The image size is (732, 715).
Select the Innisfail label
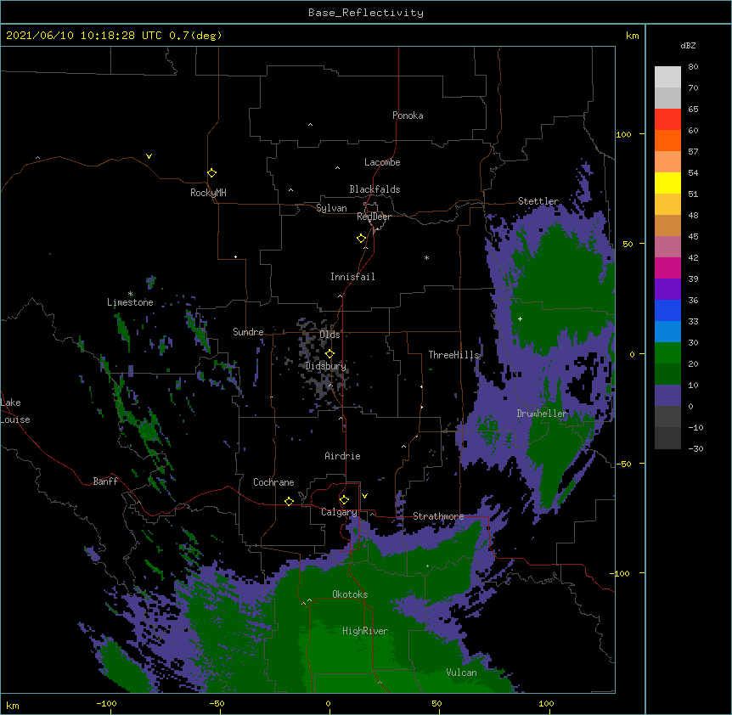[352, 277]
